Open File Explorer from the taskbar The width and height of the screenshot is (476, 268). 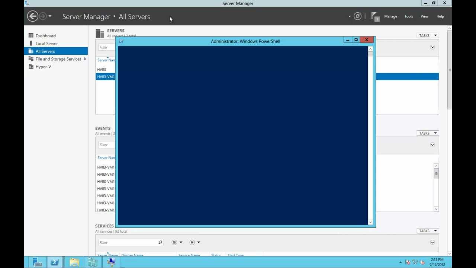(x=74, y=262)
